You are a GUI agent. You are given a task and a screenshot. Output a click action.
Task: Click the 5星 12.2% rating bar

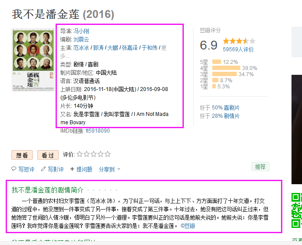[217, 62]
